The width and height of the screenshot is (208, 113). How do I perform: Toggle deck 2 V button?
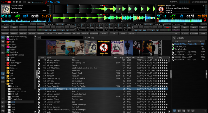(157, 30)
